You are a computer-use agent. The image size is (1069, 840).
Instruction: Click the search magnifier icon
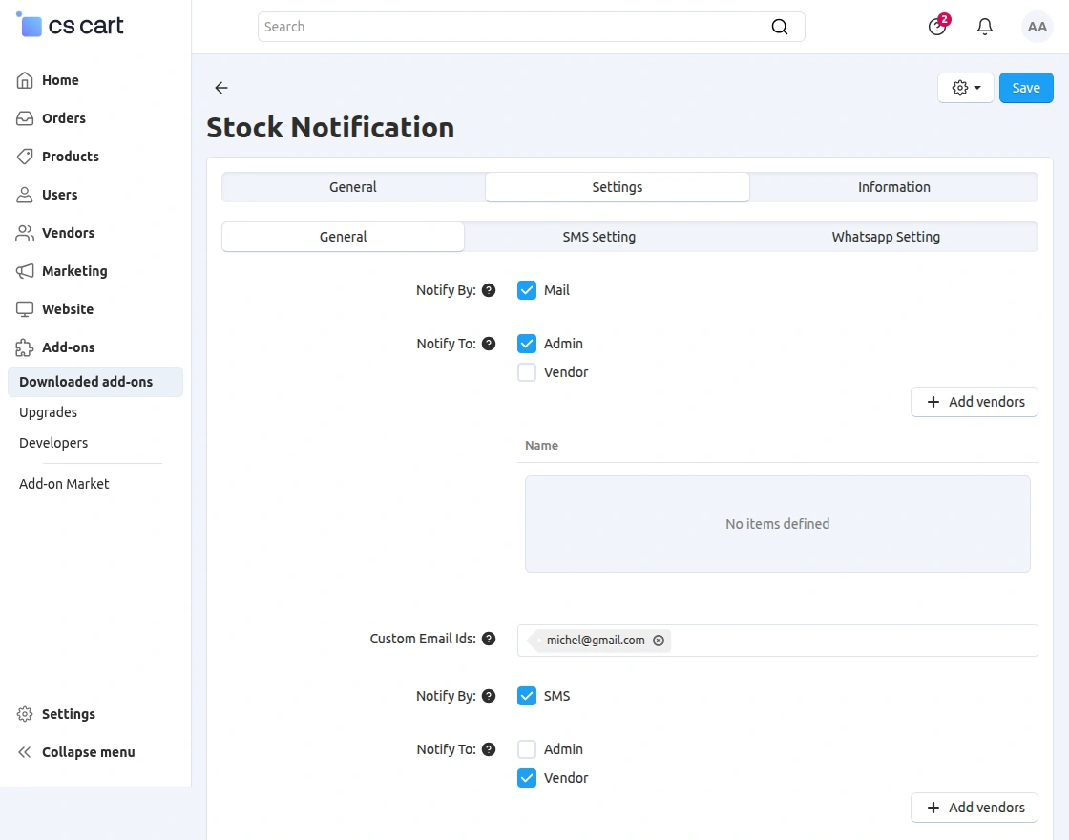[780, 27]
